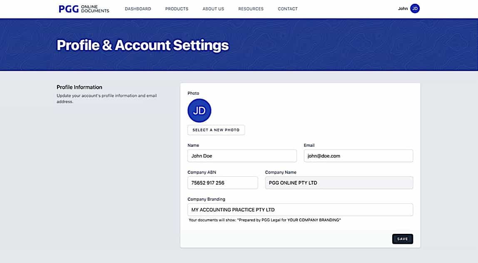Click the Photo label above the avatar
The width and height of the screenshot is (478, 263).
click(x=193, y=93)
